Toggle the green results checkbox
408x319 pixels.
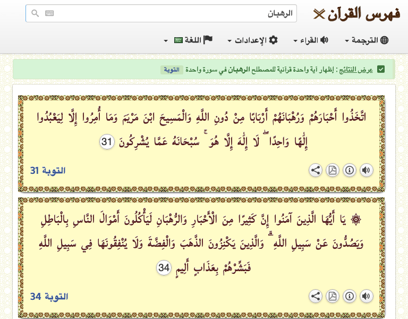pyautogui.click(x=381, y=70)
